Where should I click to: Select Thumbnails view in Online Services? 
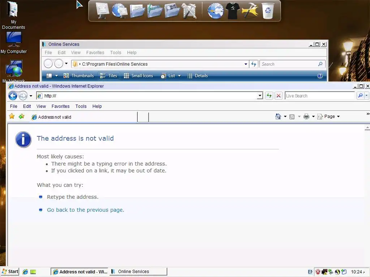tap(78, 76)
